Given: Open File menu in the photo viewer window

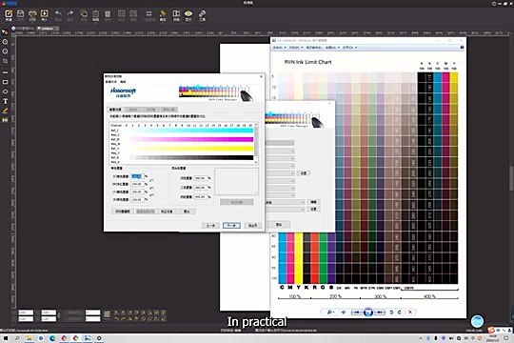Looking at the screenshot, I should [279, 48].
